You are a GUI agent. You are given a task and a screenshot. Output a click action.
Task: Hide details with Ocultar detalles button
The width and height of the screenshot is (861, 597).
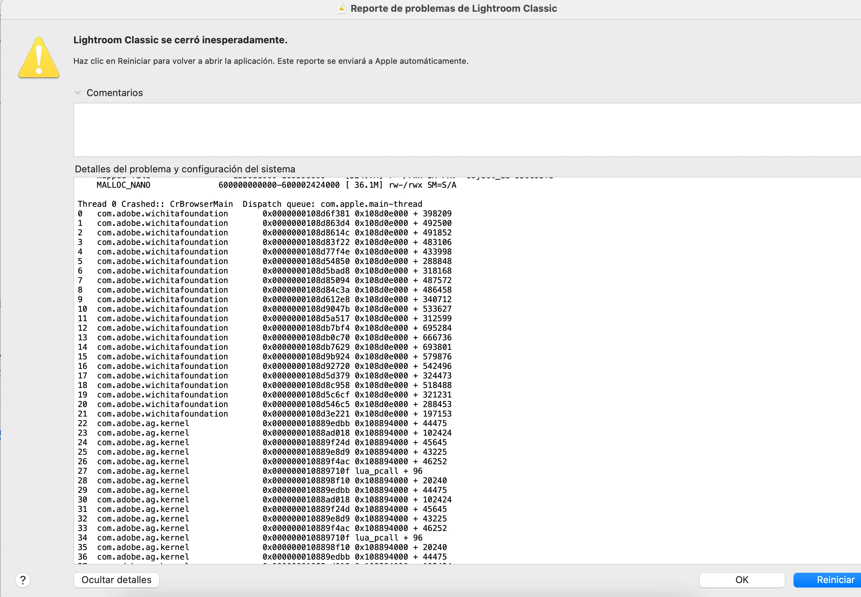click(116, 580)
